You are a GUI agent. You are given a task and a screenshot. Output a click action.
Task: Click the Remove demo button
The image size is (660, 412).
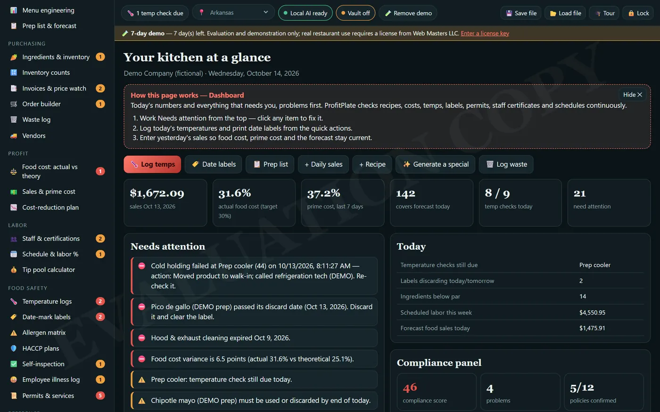coord(408,13)
